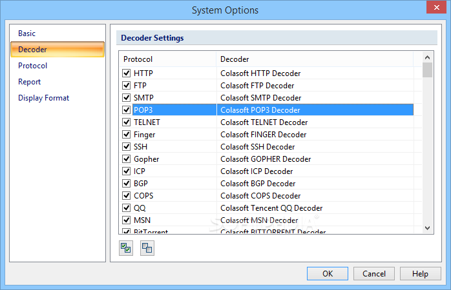The height and width of the screenshot is (290, 451).
Task: Disable the SSH protocol checkbox
Action: [x=126, y=146]
